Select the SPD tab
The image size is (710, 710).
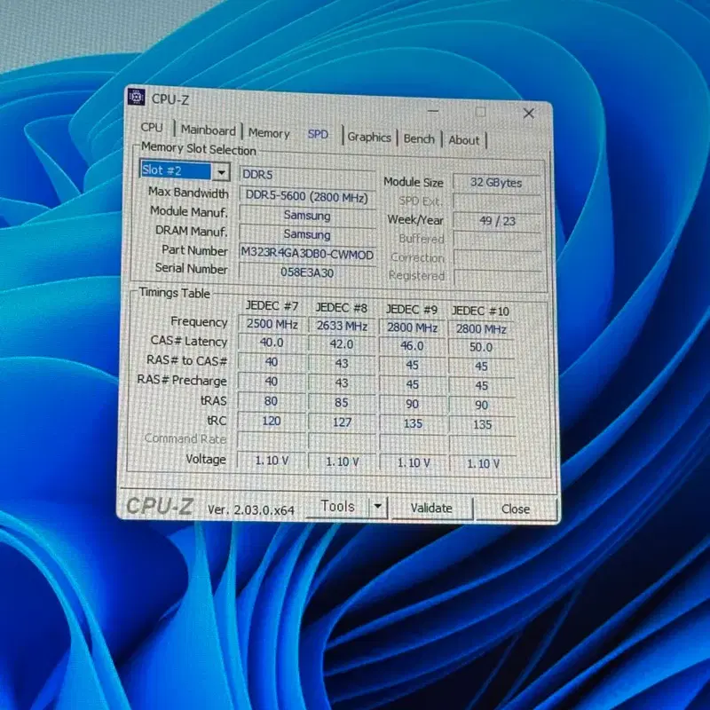point(318,135)
